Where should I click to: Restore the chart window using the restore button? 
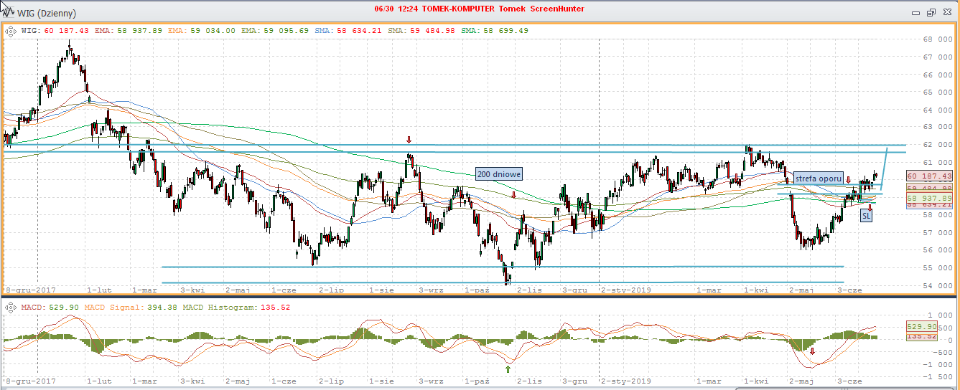click(x=931, y=13)
